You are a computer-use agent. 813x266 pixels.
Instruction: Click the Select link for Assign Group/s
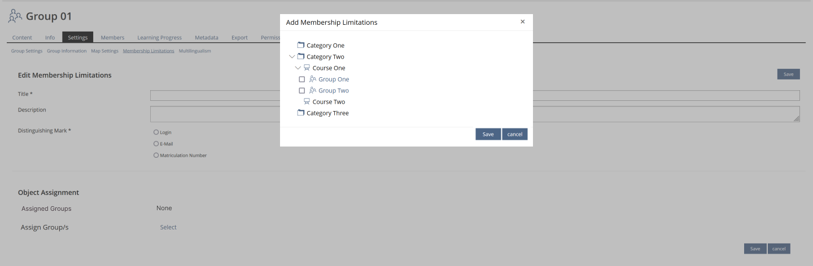point(168,227)
